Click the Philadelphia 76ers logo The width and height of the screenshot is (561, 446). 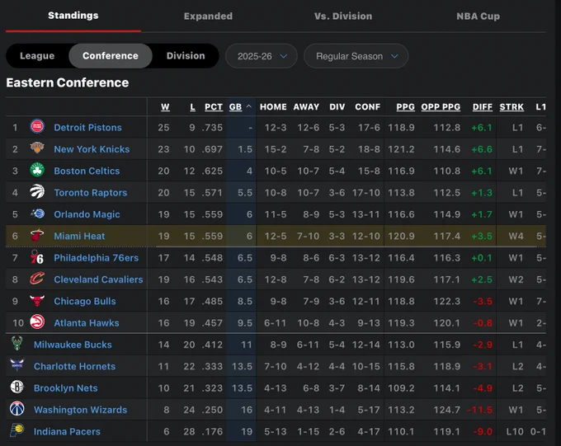[37, 256]
